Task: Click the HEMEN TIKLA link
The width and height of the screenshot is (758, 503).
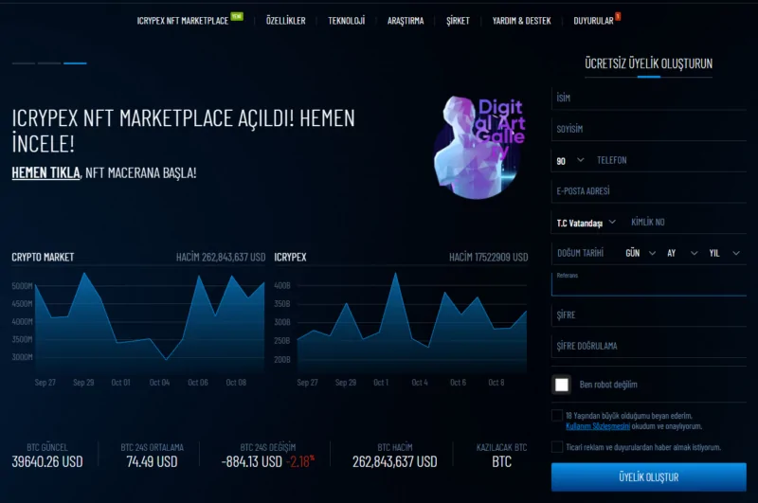Action: [45, 172]
